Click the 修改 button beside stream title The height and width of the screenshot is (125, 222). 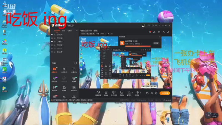(x=95, y=31)
